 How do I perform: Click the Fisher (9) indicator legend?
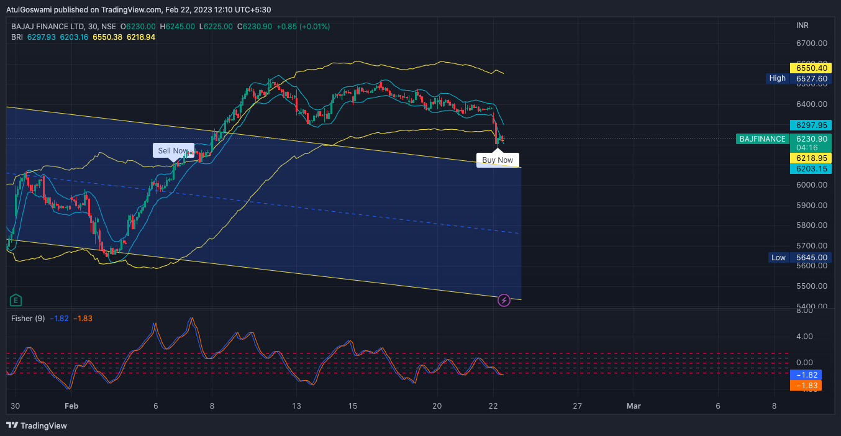click(x=28, y=319)
